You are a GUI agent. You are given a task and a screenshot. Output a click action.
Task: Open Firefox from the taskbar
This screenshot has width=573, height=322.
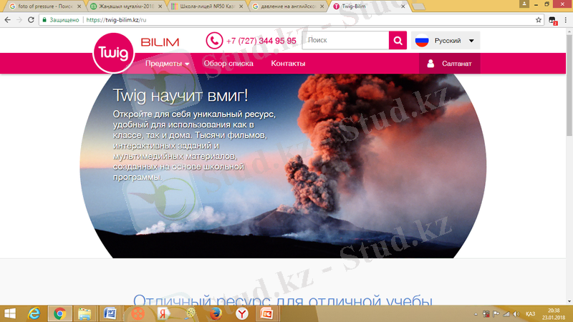pos(216,313)
